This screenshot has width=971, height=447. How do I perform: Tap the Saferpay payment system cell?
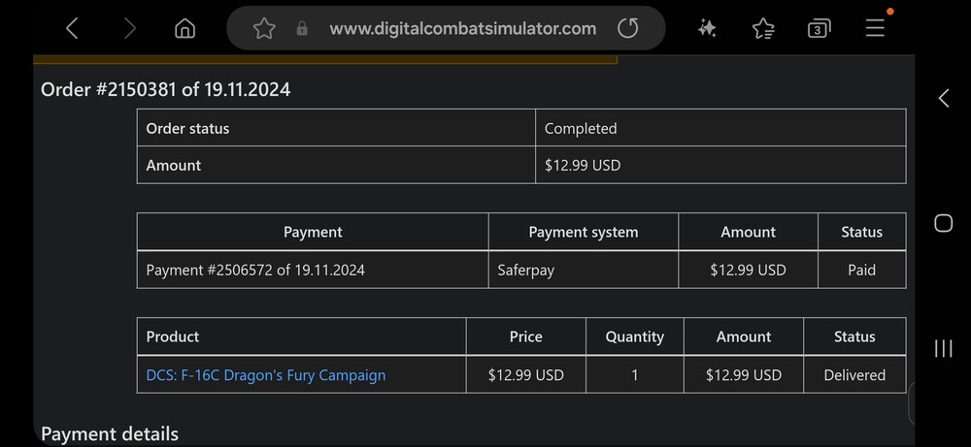click(525, 270)
